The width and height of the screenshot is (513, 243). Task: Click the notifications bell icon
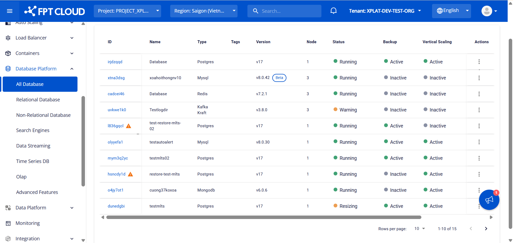(333, 11)
